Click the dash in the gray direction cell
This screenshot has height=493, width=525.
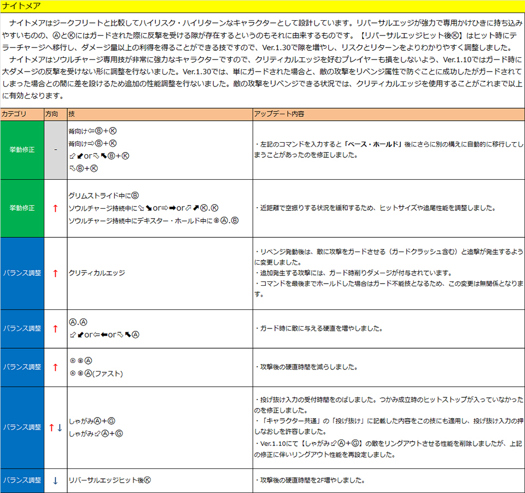(x=55, y=150)
